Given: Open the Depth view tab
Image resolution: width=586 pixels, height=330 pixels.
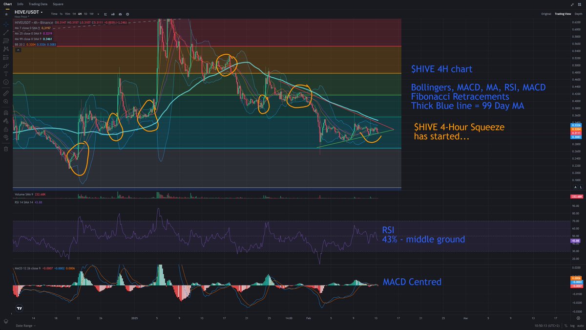Looking at the screenshot, I should [579, 14].
